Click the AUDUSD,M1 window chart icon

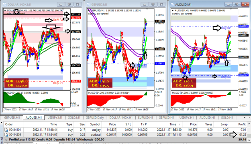click(x=172, y=4)
